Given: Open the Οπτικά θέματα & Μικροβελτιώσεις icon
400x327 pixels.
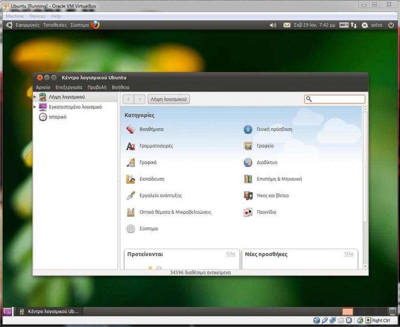Looking at the screenshot, I should click(131, 212).
